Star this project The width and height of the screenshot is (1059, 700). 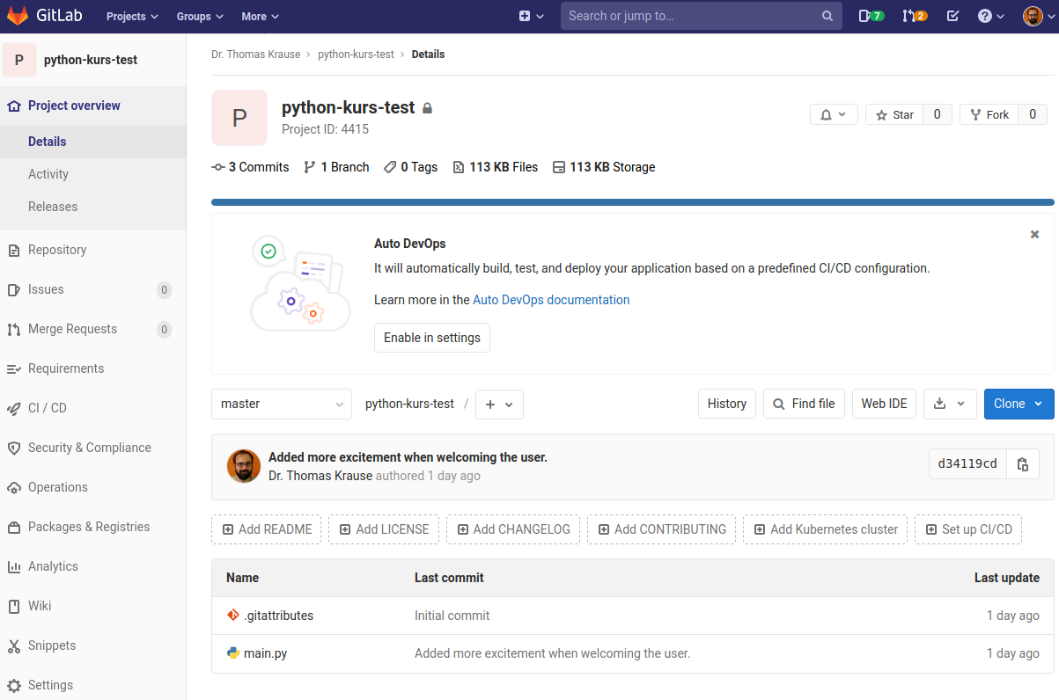pyautogui.click(x=894, y=114)
